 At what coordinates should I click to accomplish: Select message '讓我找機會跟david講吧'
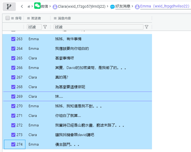75,135
